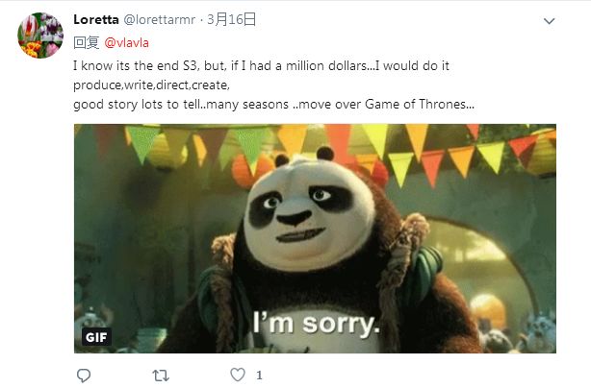Open the tweet's 3月16日 timestamp
The image size is (591, 388).
click(x=231, y=19)
